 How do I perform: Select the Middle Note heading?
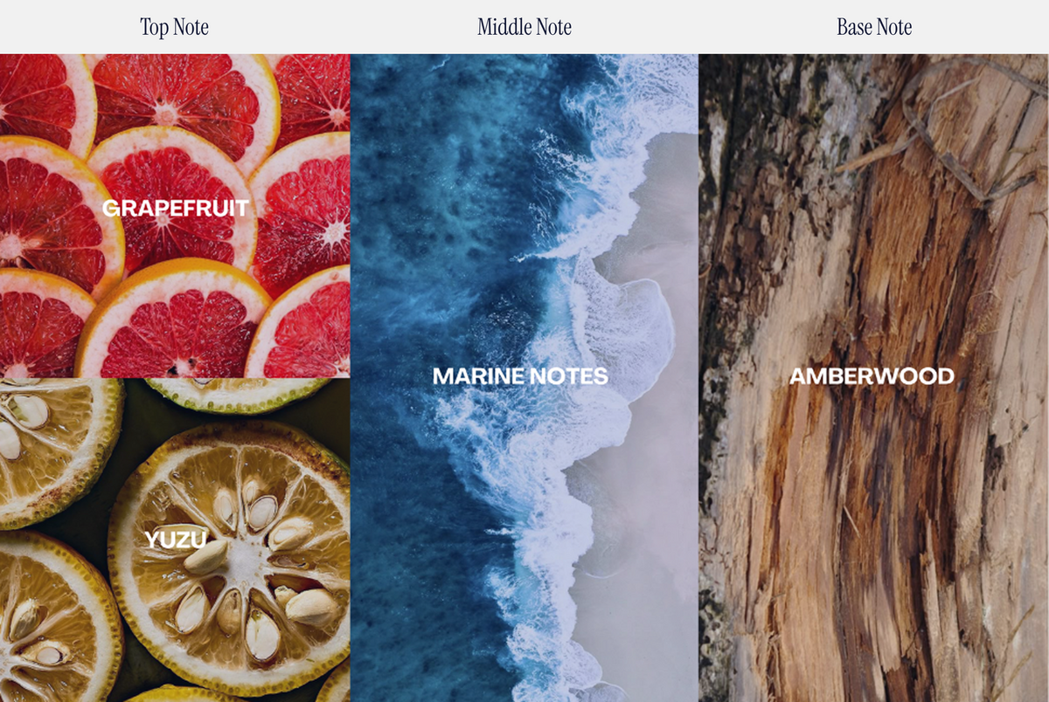tap(524, 27)
